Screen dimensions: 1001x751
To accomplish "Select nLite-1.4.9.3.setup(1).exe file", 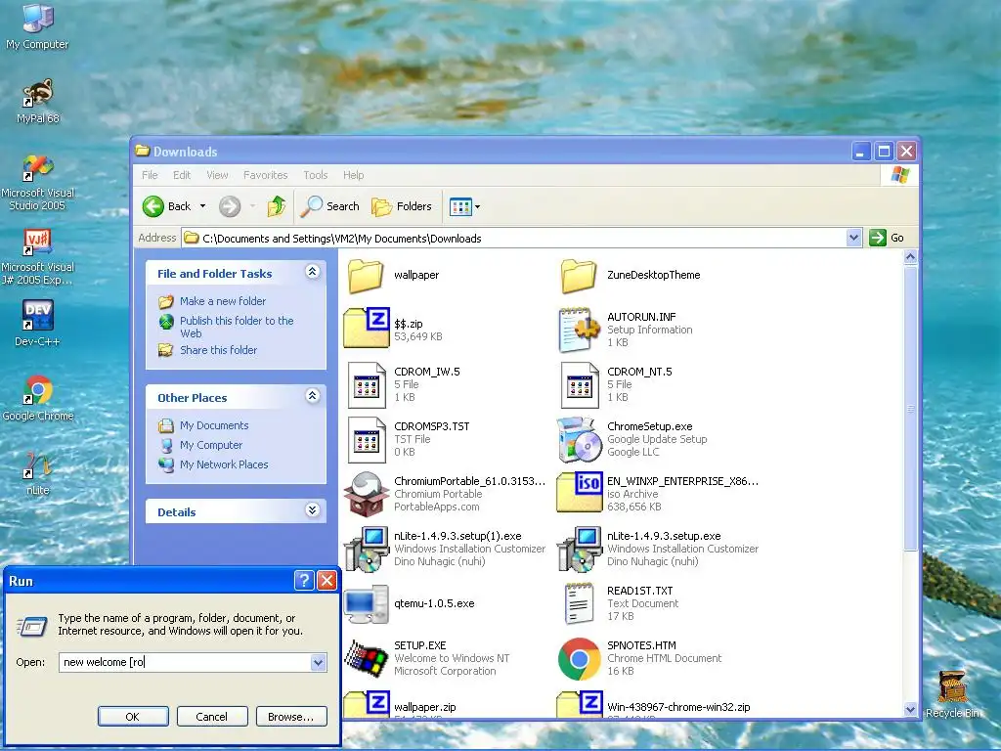I will click(445, 549).
